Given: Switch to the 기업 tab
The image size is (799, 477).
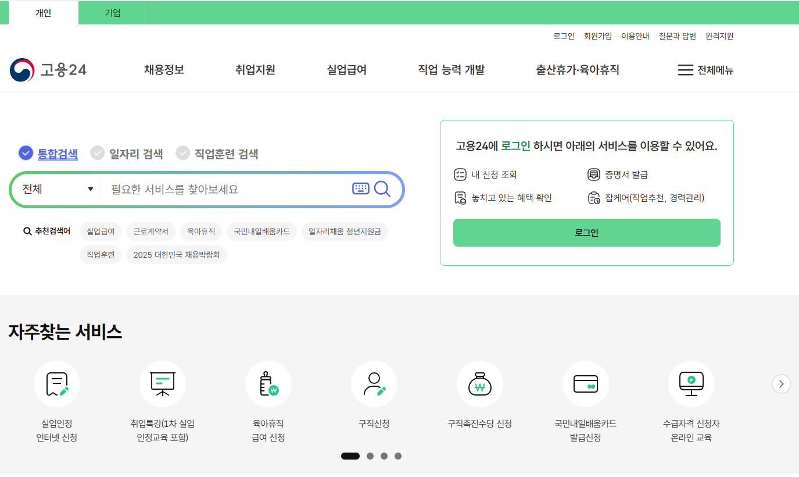Looking at the screenshot, I should click(112, 12).
